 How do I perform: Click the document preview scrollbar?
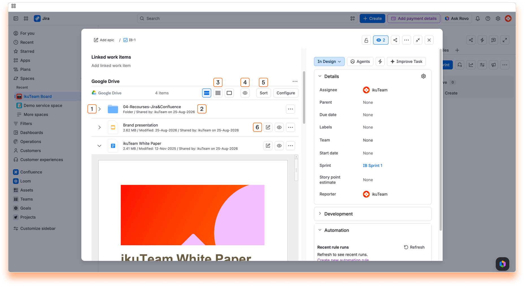point(296,170)
